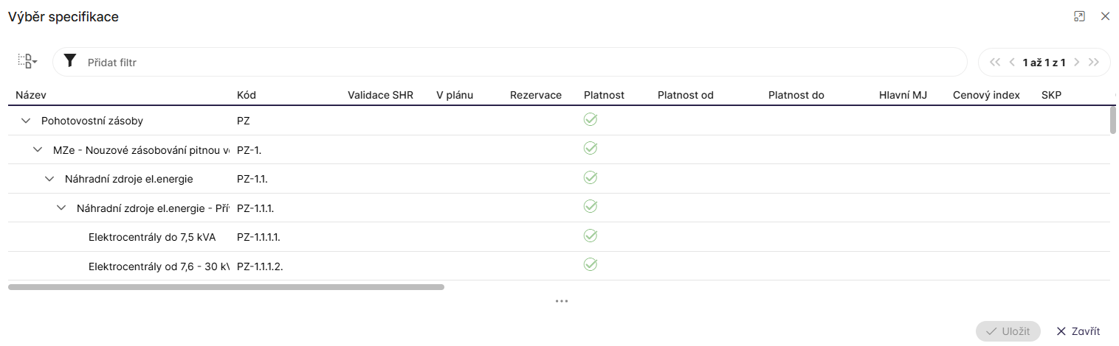
Task: Collapse the PZ-1.1.1. tree node
Action: click(x=62, y=208)
